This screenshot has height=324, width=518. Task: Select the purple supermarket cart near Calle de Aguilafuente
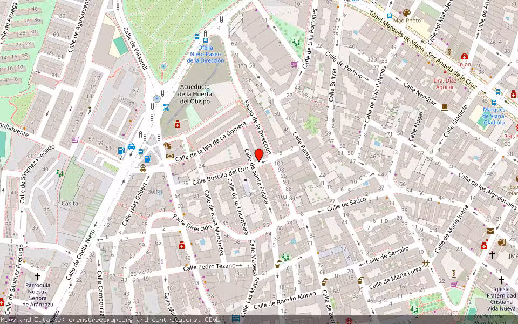75,140
